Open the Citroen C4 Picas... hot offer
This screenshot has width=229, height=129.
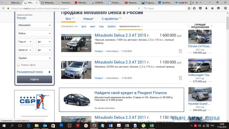pyautogui.click(x=200, y=46)
